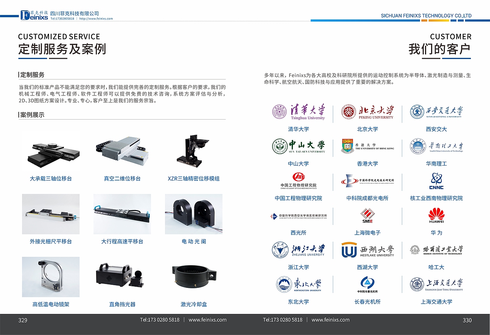Viewport: 490px width, 335px height.
Task: Open the 高低温电动镜架 product image
Action: [51, 277]
